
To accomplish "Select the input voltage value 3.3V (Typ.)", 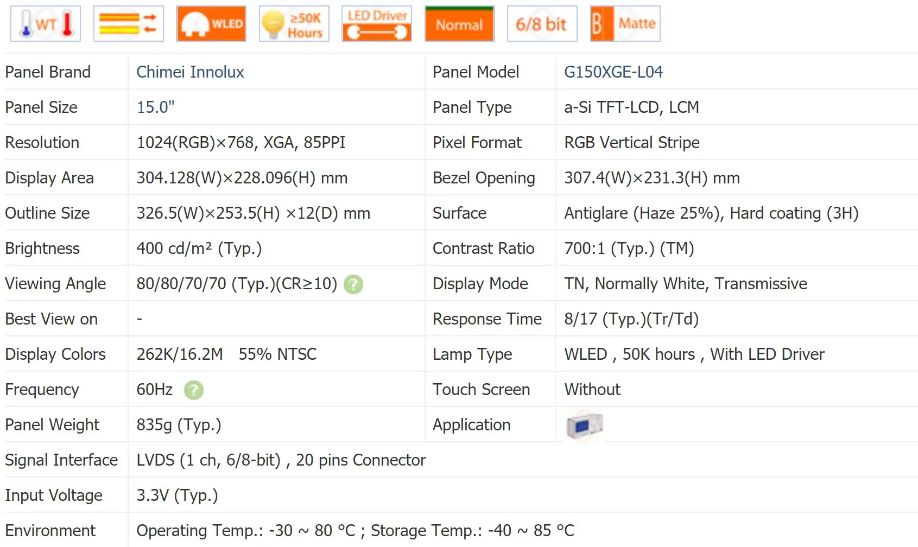I will click(x=178, y=495).
